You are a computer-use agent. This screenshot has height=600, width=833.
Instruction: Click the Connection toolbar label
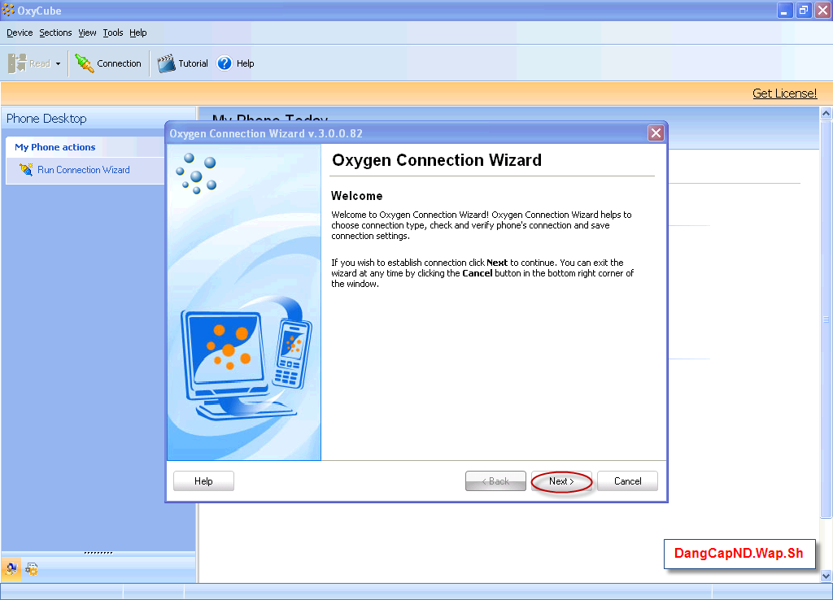coord(119,63)
